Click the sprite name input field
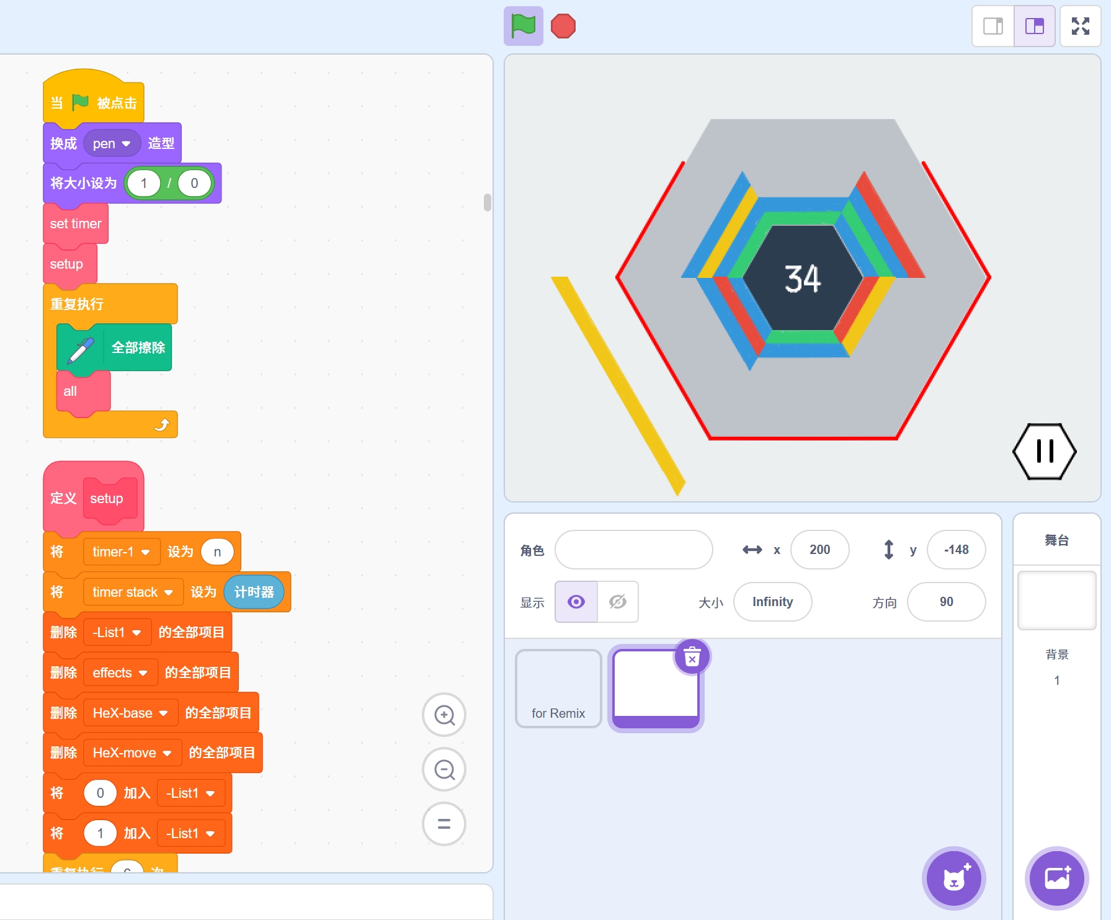 pyautogui.click(x=633, y=550)
